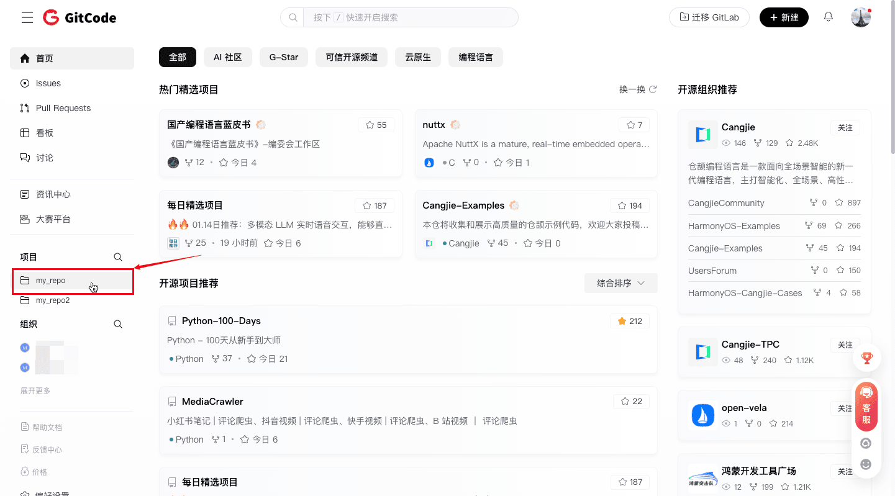
Task: Click the notification bell icon
Action: (828, 17)
